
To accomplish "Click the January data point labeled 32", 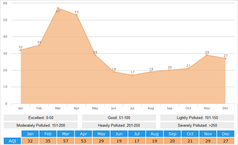I will point(21,50).
